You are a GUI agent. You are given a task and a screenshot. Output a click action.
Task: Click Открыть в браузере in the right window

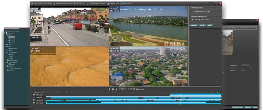[231, 28]
